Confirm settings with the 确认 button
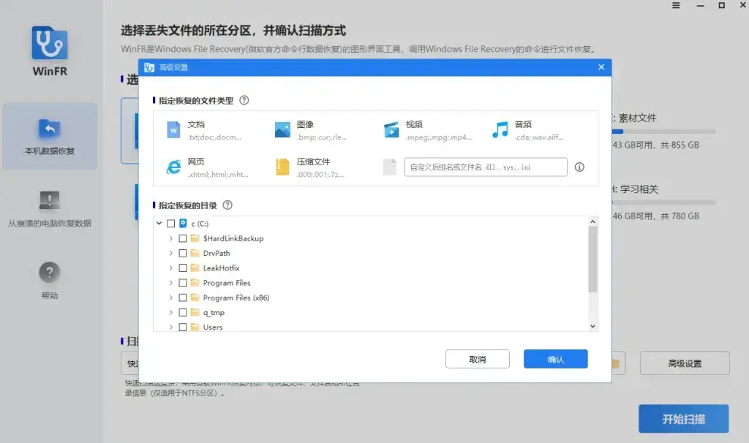The image size is (749, 443). pyautogui.click(x=555, y=359)
